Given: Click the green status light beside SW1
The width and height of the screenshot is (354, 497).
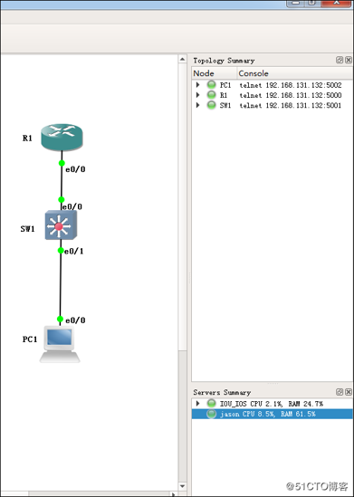Looking at the screenshot, I should [211, 105].
